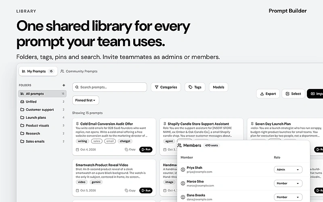The height and width of the screenshot is (202, 323).
Task: Click the Import button
Action: tap(315, 94)
